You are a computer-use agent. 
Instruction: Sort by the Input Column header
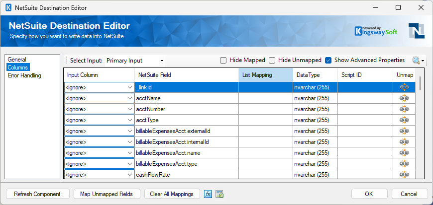click(100, 75)
